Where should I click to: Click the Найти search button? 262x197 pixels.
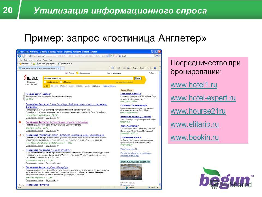(x=138, y=78)
